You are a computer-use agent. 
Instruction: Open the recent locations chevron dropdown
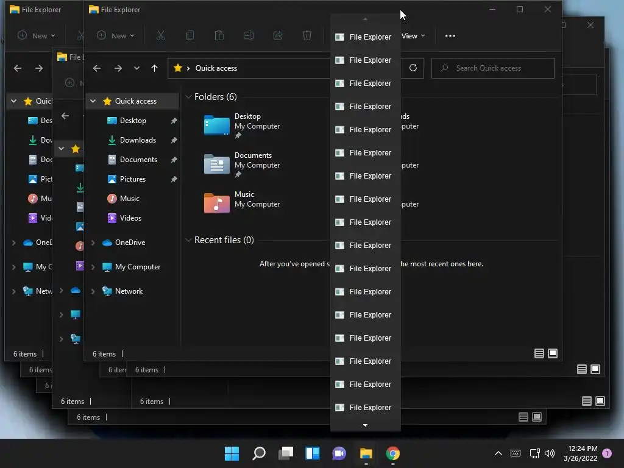(136, 68)
